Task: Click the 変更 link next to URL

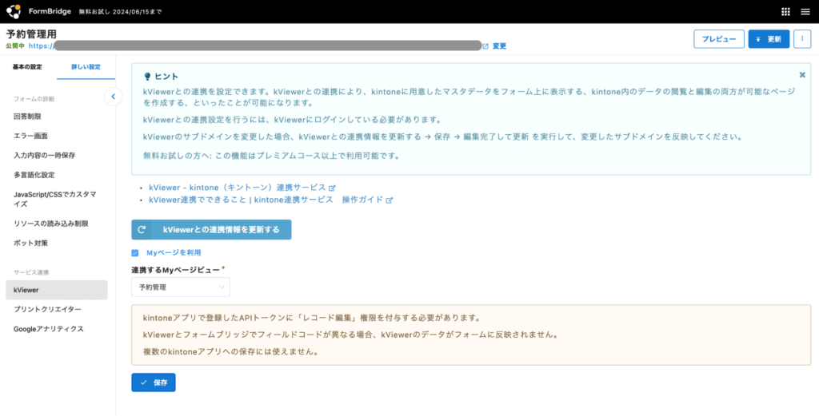Action: tap(499, 46)
